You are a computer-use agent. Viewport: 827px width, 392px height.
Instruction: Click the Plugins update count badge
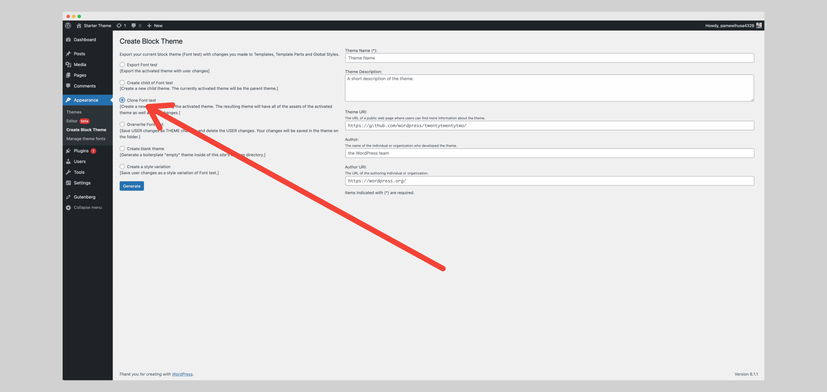93,151
